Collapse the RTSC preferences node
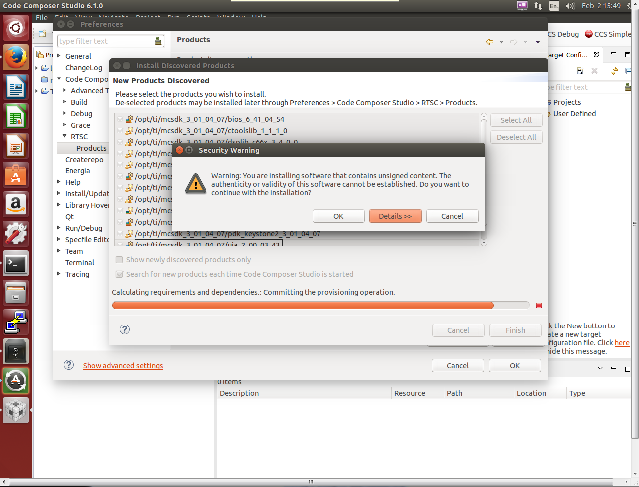The image size is (639, 487). pyautogui.click(x=65, y=136)
